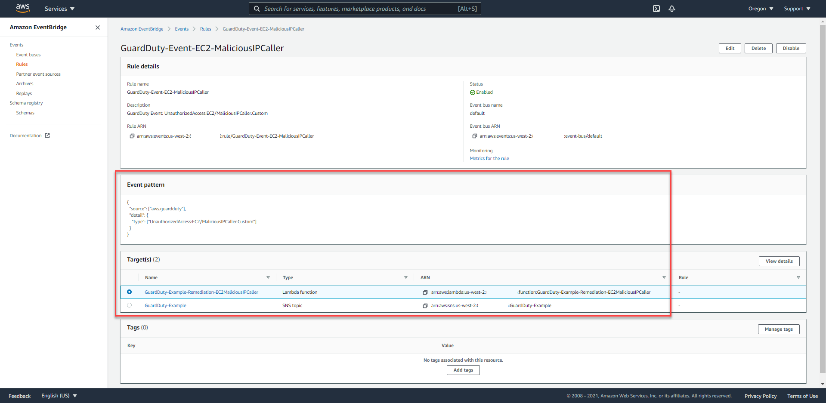The width and height of the screenshot is (826, 403).
Task: Click the scrollbar down arrow
Action: coord(823,384)
